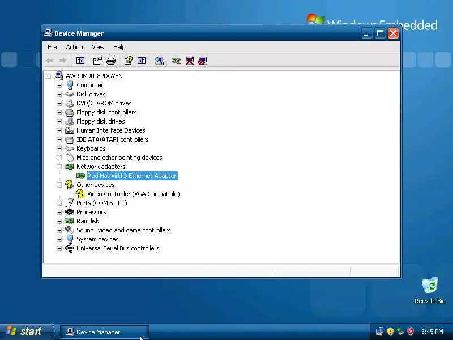Open the View menu
Viewport: 453px width, 340px height.
pyautogui.click(x=98, y=47)
